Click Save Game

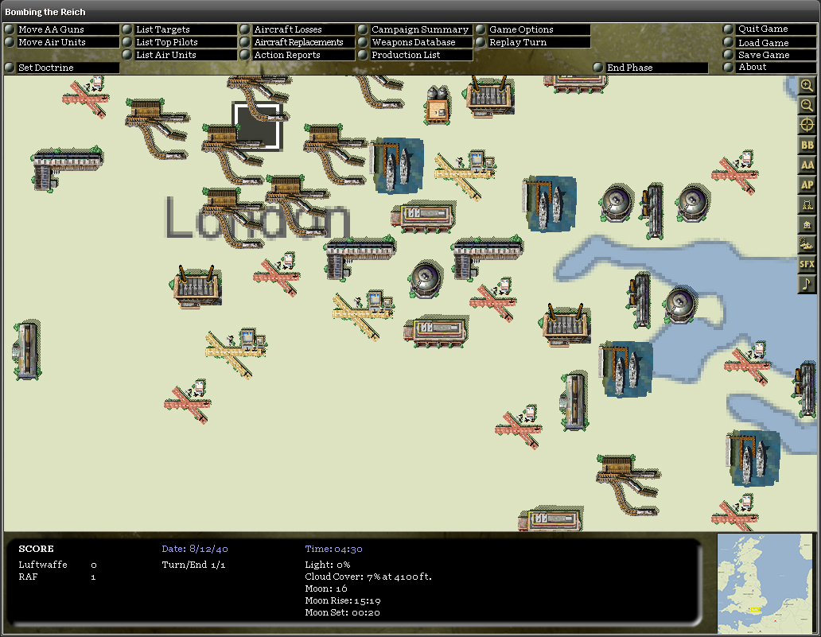769,54
